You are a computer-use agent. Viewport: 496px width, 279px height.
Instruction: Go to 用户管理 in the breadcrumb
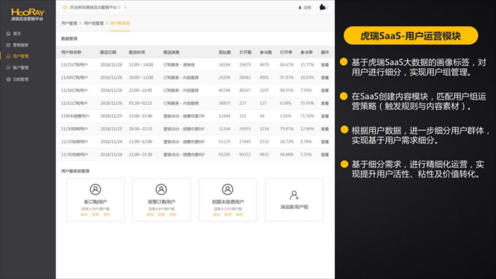pos(69,23)
